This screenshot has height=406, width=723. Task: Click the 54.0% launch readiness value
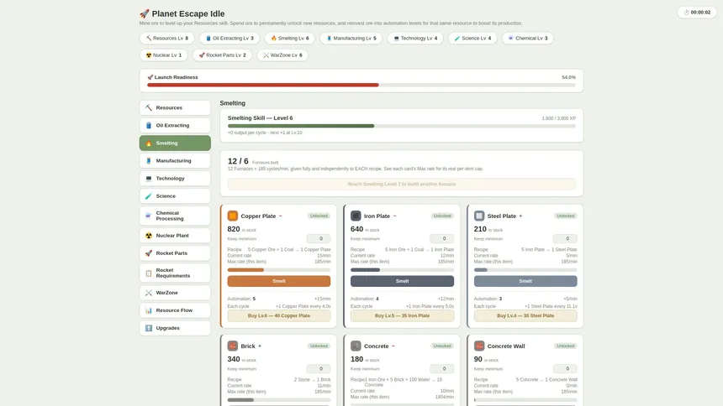click(568, 77)
